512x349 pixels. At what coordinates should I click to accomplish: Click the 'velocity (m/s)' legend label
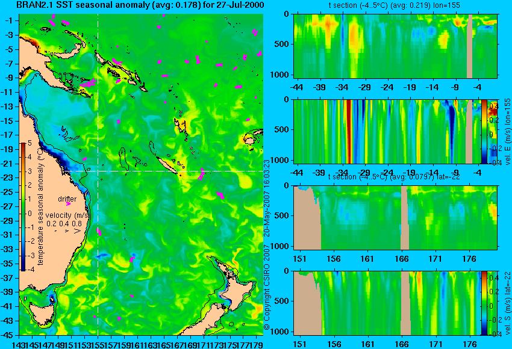pos(67,215)
